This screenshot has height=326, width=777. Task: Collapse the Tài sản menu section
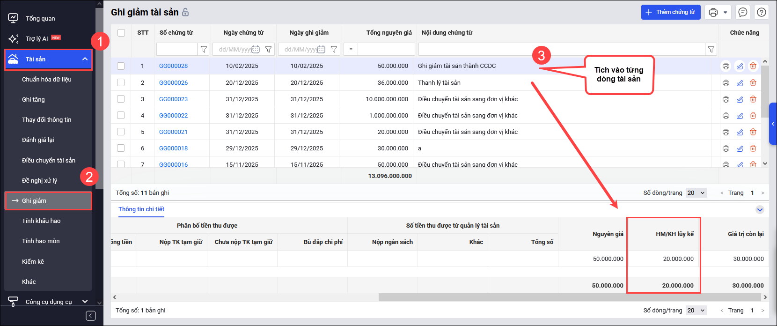click(x=85, y=59)
